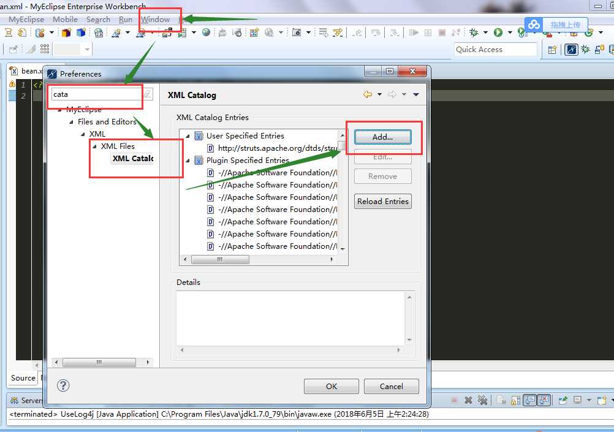The image size is (614, 432).
Task: Open the Run menu
Action: point(125,19)
